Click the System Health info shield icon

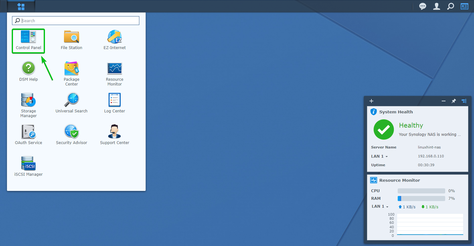click(374, 112)
